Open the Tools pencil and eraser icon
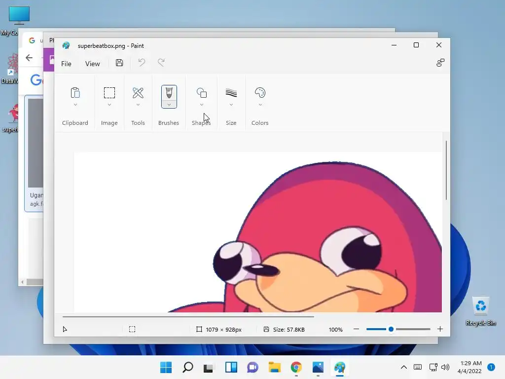Image resolution: width=505 pixels, height=379 pixels. (x=138, y=93)
